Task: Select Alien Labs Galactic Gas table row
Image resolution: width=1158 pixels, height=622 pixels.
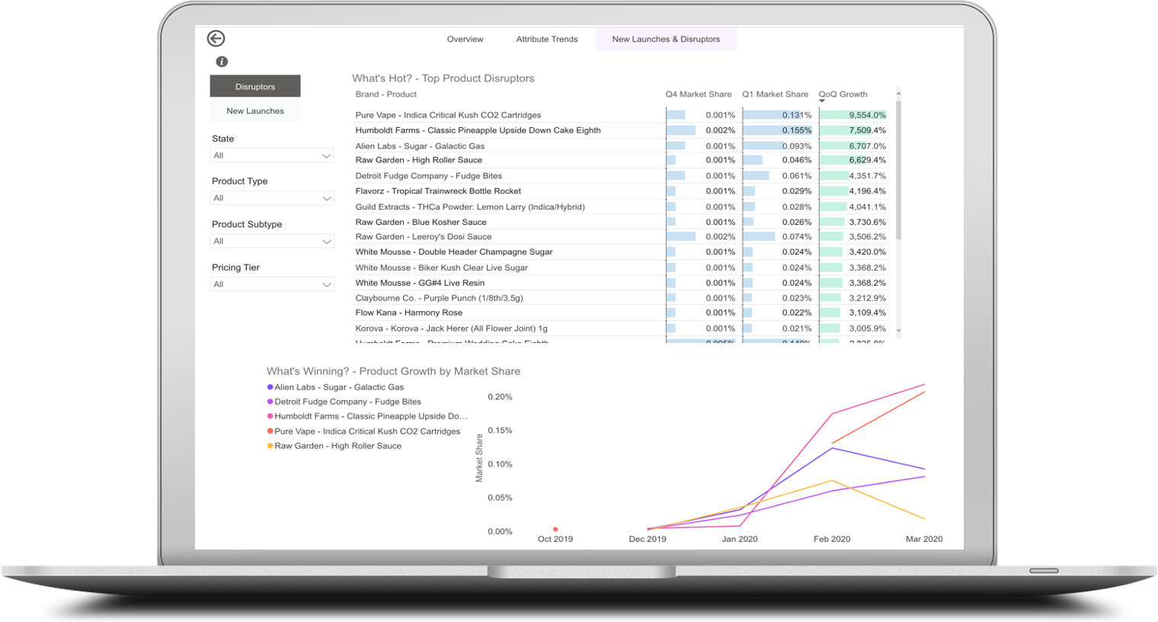Action: pos(621,146)
